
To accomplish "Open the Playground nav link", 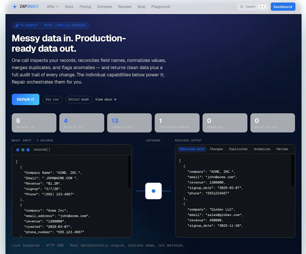I will 160,7.
